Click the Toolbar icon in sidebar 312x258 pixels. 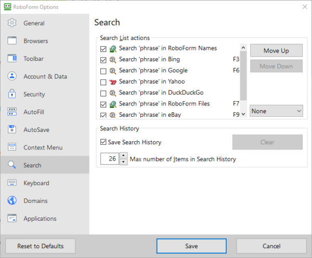[12, 59]
